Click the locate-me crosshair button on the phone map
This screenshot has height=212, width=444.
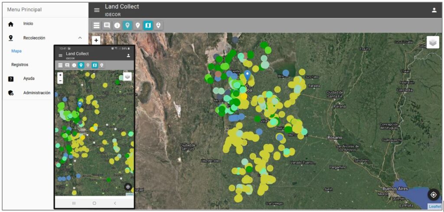[x=128, y=187]
